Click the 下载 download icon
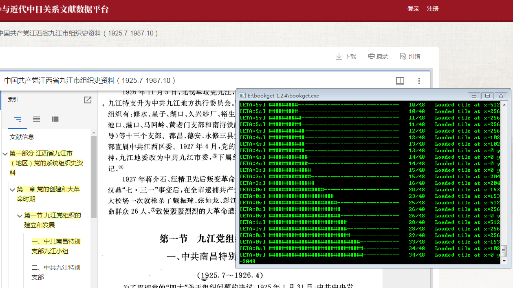 coord(339,56)
